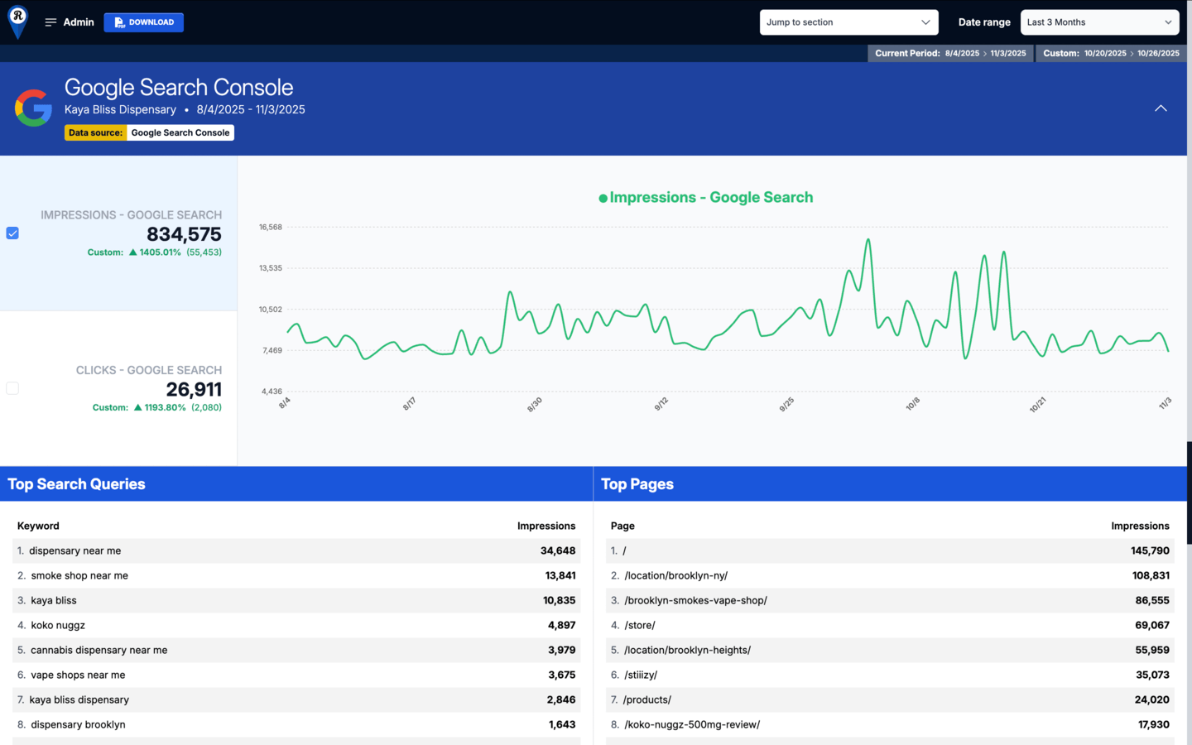The height and width of the screenshot is (745, 1192).
Task: Click the page vertical scrollbar thumb
Action: (1189, 493)
